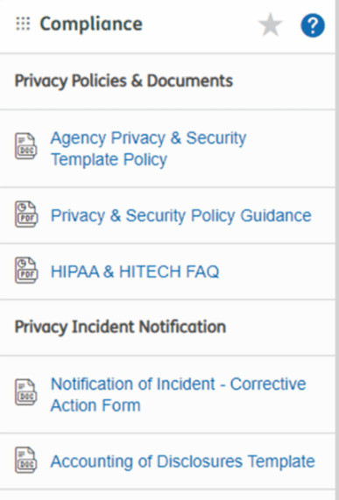This screenshot has height=500, width=339.
Task: Click blank header area between Compliance title and star
Action: [200, 25]
